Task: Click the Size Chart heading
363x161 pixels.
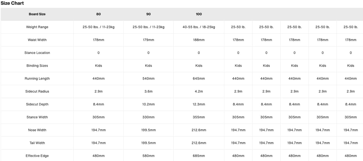Action: [x=12, y=3]
